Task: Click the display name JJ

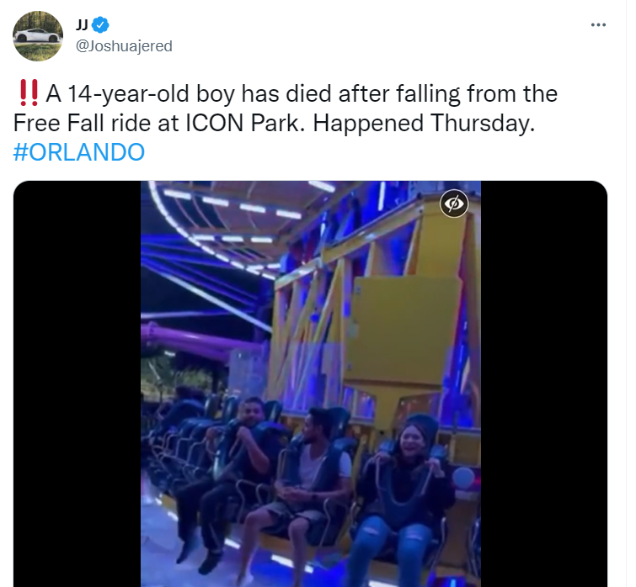Action: click(x=82, y=25)
